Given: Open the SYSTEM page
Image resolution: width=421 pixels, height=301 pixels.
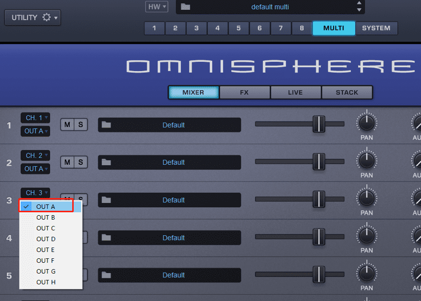Looking at the screenshot, I should tap(376, 28).
